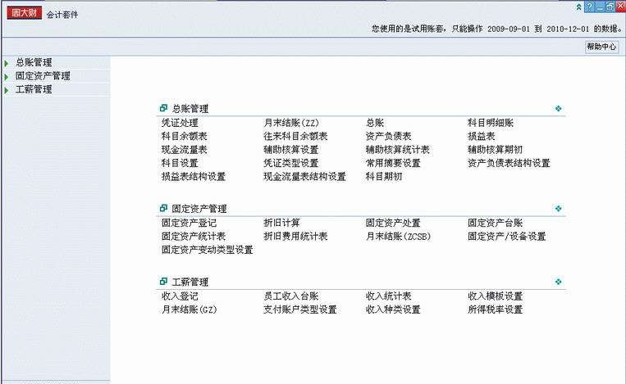The height and width of the screenshot is (384, 626).
Task: Open 折旧计算 link
Action: (x=282, y=223)
